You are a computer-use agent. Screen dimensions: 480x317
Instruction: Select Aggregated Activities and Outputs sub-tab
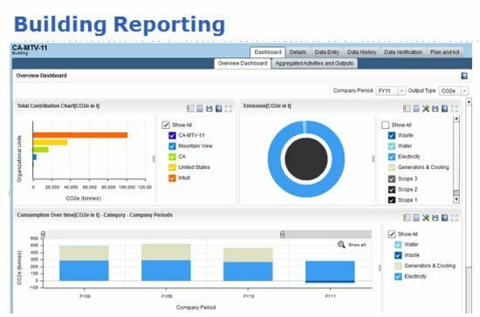314,64
